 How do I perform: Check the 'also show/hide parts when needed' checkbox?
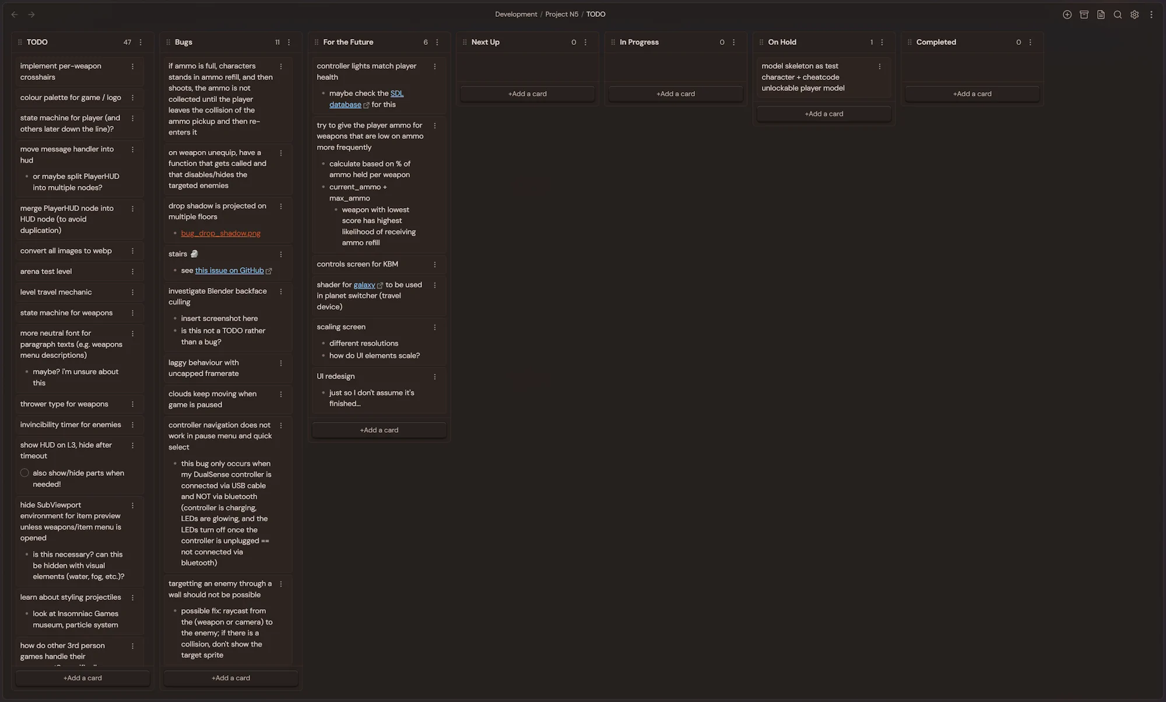coord(24,473)
